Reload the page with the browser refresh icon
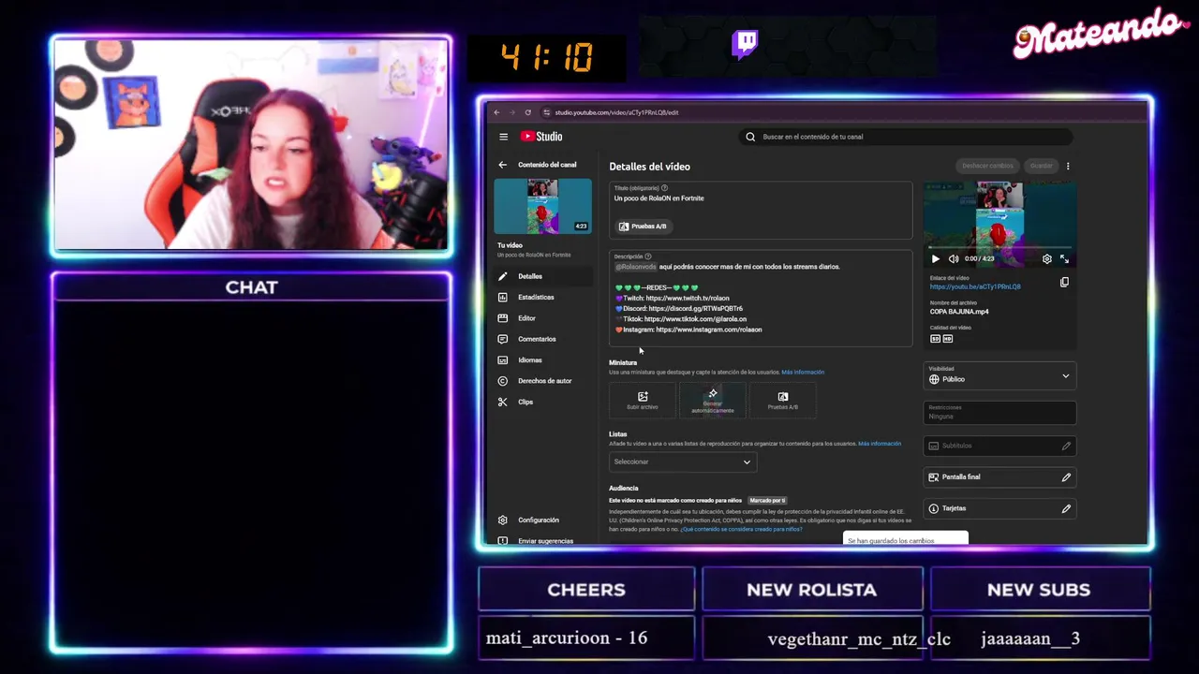Screen dimensions: 1199x674 [x=527, y=112]
